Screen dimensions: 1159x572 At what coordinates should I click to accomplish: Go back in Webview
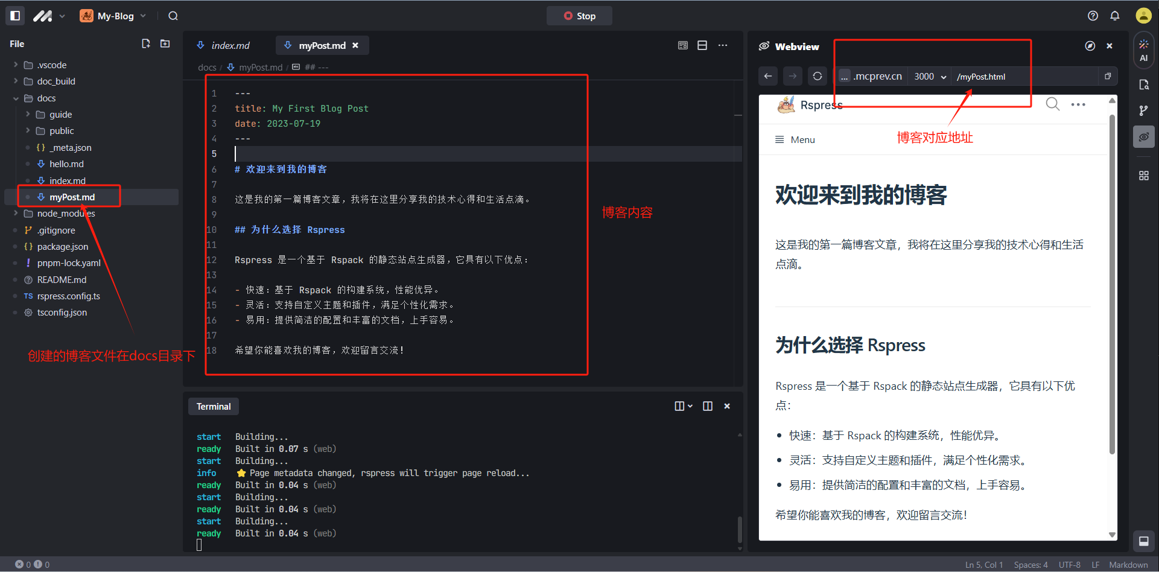pos(768,76)
